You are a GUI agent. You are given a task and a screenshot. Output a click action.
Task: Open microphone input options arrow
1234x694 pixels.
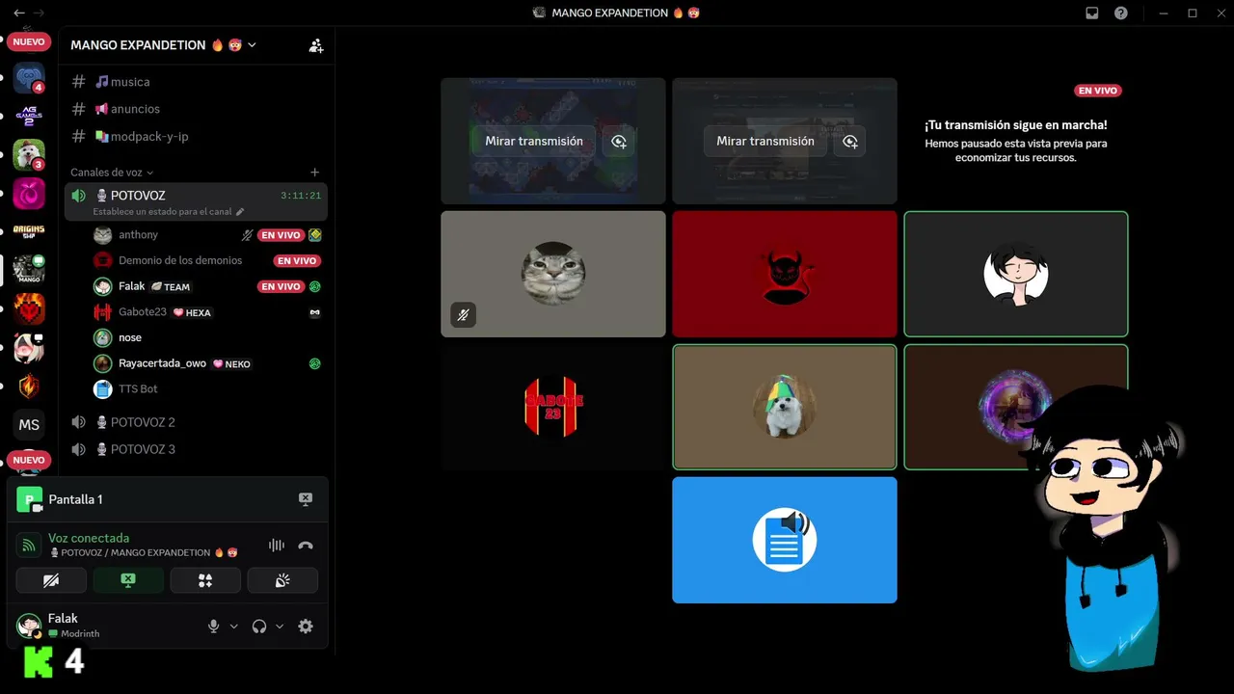pyautogui.click(x=233, y=627)
